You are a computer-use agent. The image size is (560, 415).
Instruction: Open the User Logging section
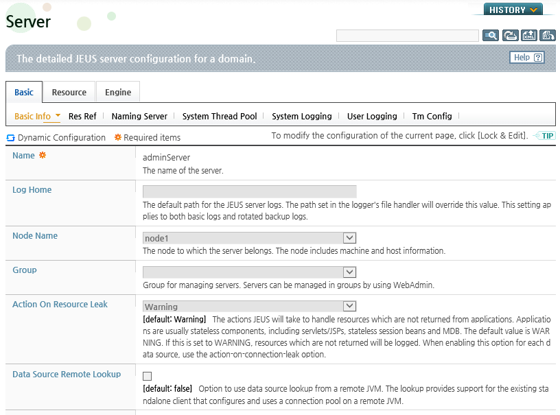(x=372, y=117)
